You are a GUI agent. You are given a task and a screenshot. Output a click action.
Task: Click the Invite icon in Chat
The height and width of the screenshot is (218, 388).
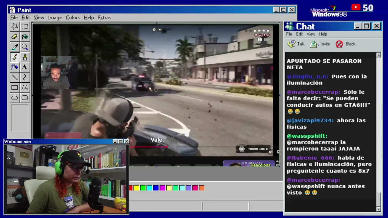pos(314,44)
